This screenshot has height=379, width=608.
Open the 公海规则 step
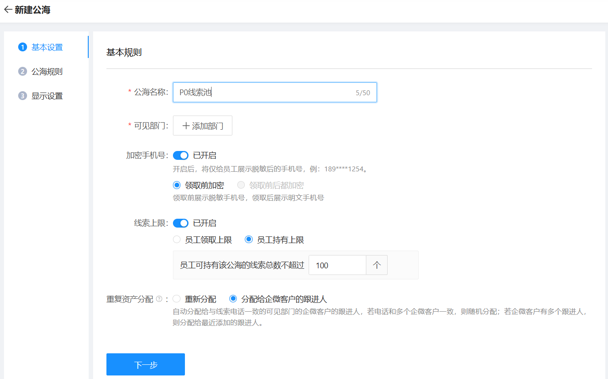[47, 71]
